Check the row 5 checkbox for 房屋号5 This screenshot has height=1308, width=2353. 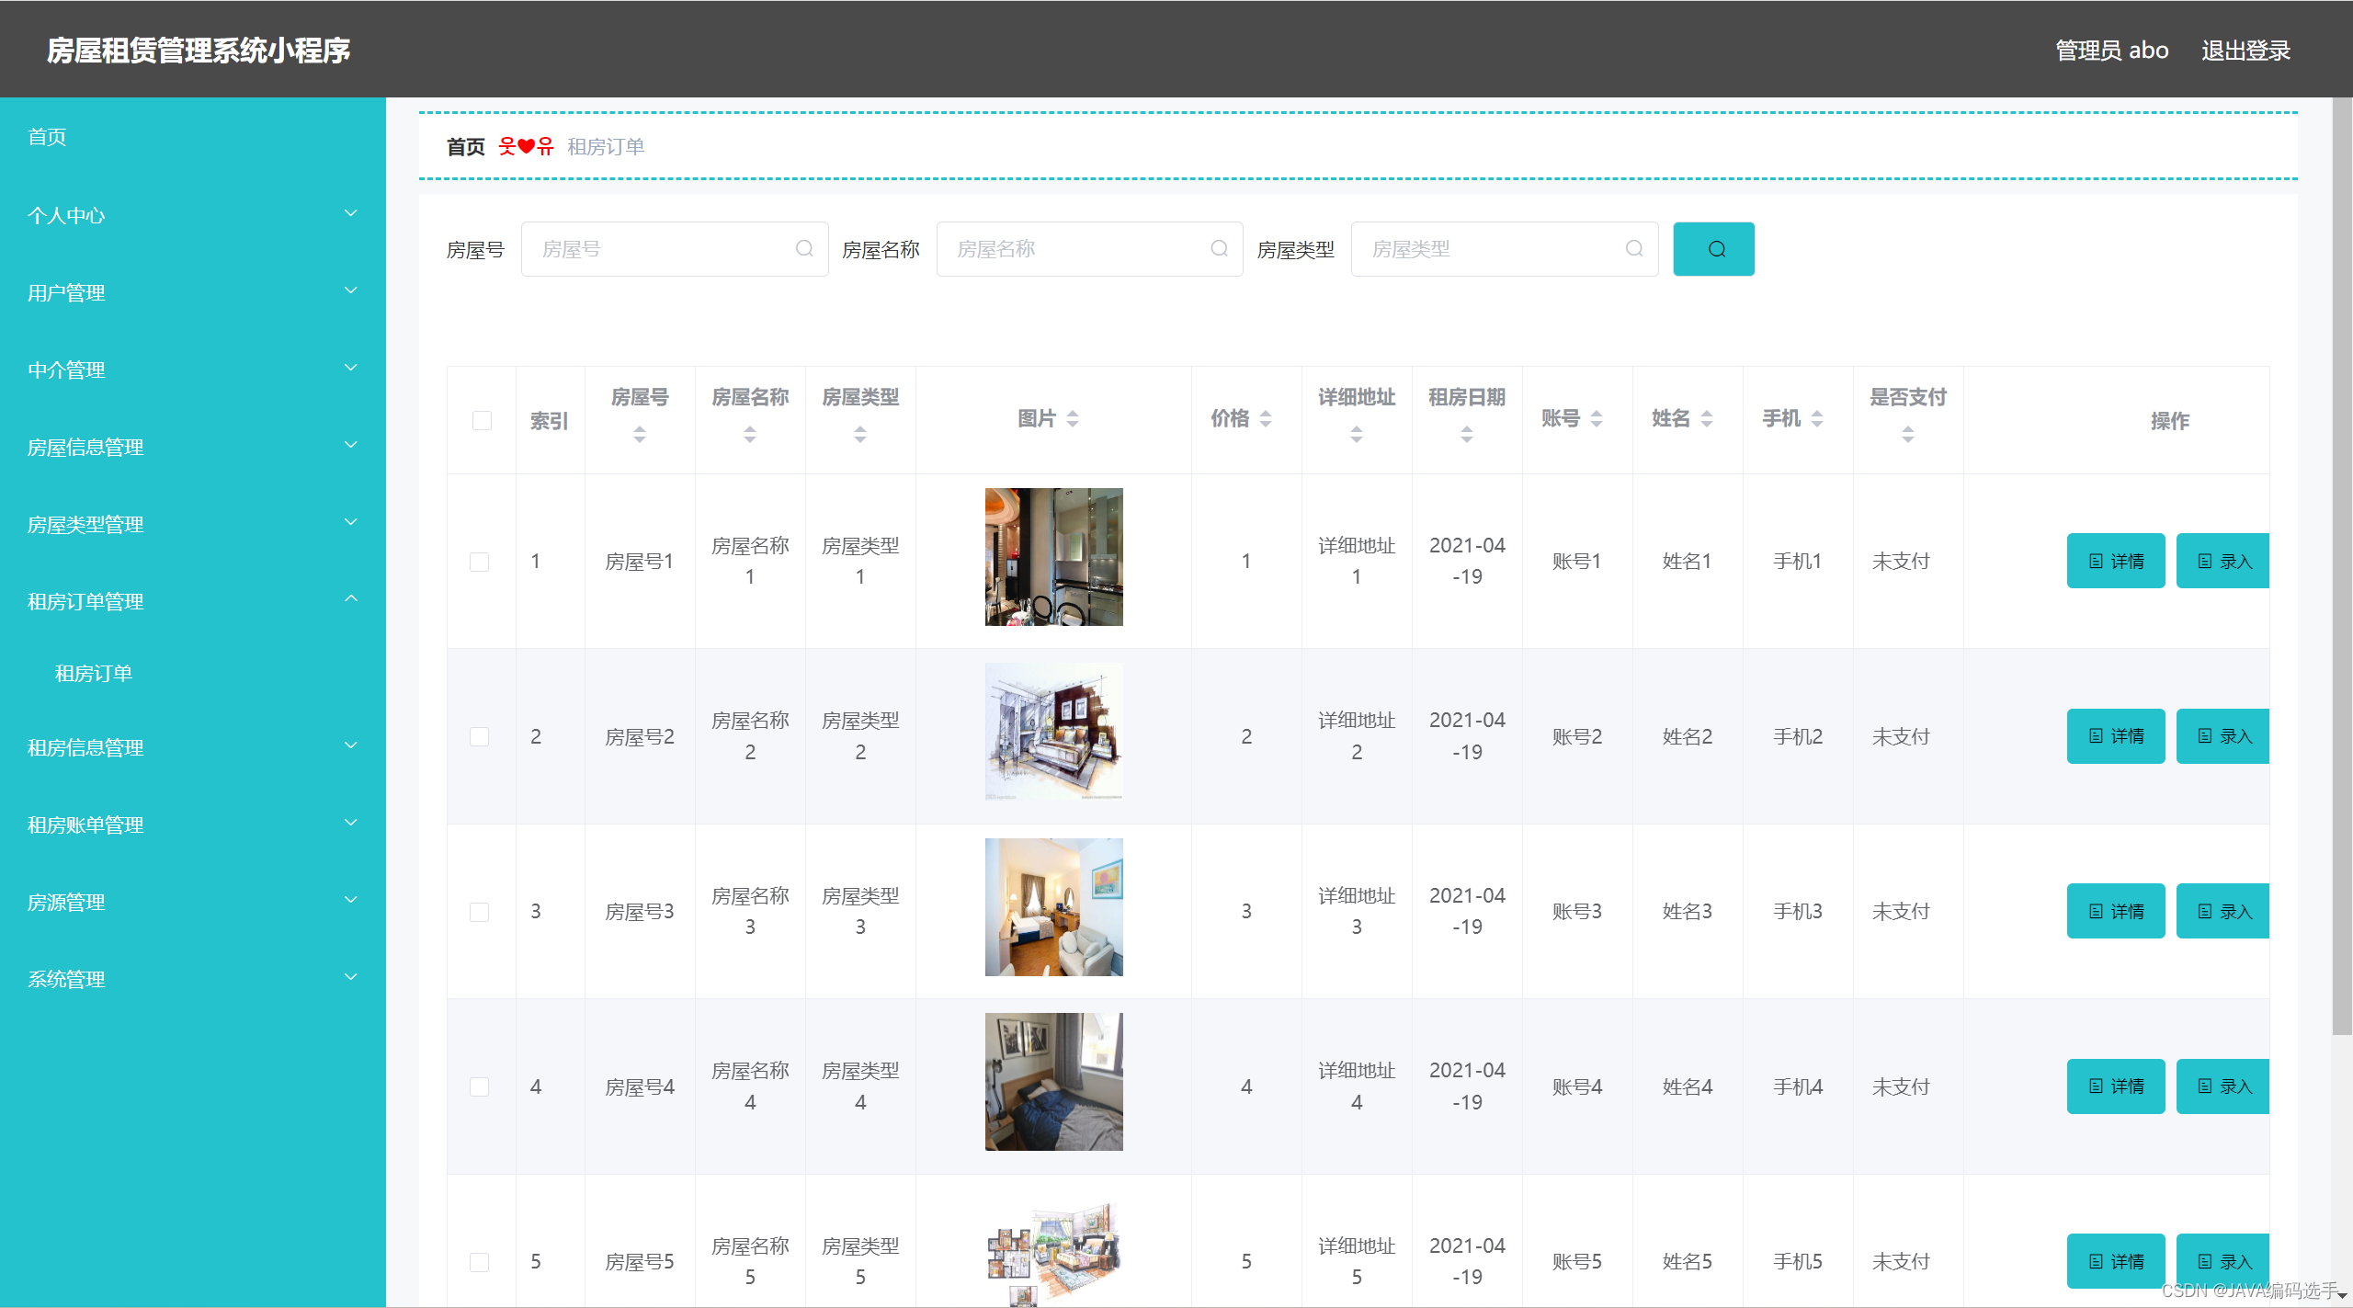(480, 1262)
